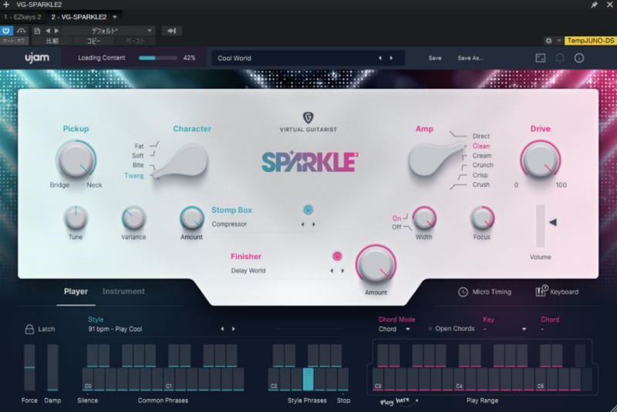Click the Latch lock icon

tap(30, 329)
